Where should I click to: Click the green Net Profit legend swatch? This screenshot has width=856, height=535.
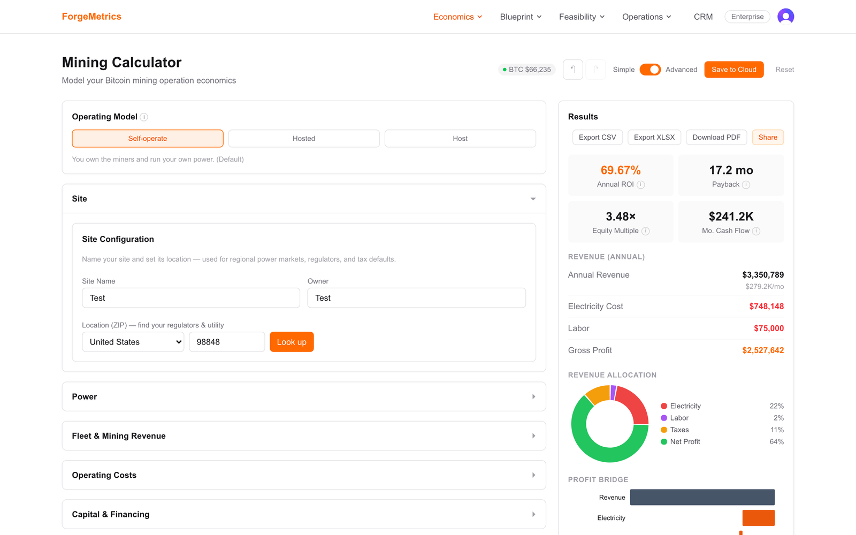[x=664, y=442]
